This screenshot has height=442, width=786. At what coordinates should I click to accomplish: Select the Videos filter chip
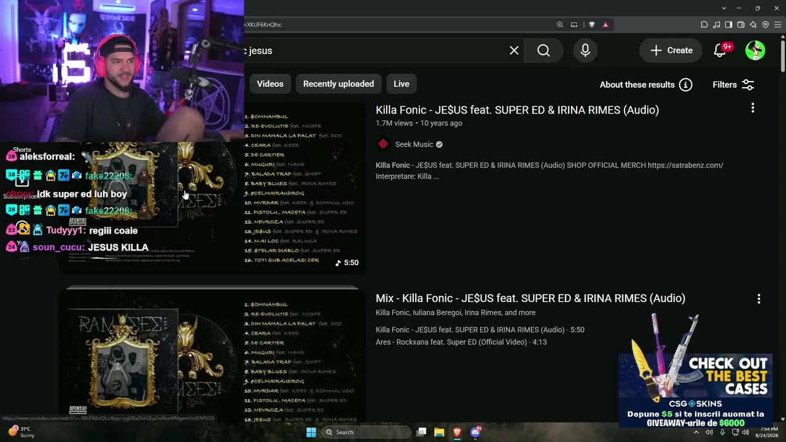(x=270, y=84)
